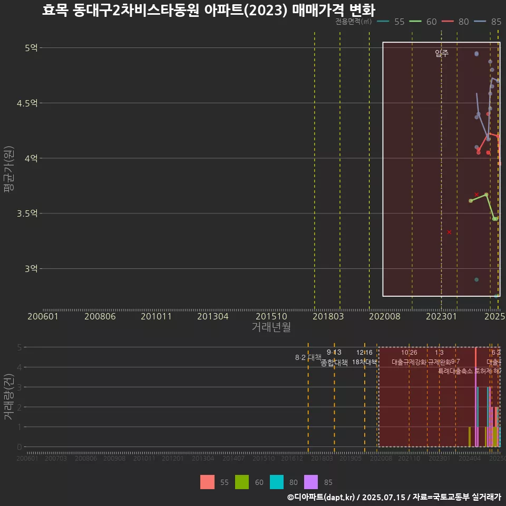Click the 전용면적(㎡) legend heading

coord(353,22)
